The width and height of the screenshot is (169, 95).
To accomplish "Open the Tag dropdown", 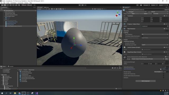I will (137, 12).
